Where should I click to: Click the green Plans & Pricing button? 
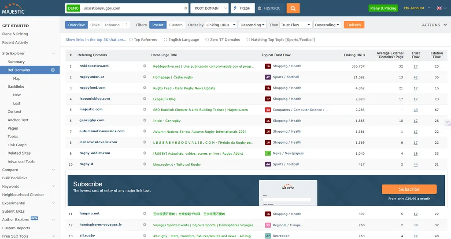383,8
